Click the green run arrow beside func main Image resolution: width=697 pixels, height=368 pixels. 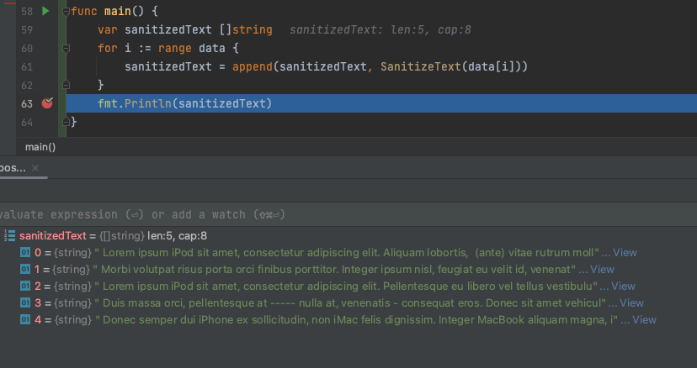(45, 12)
